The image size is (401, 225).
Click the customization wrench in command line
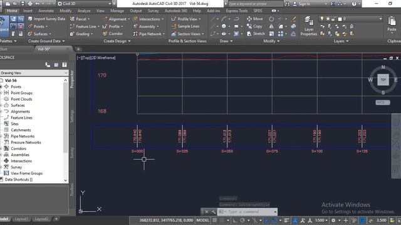click(213, 212)
